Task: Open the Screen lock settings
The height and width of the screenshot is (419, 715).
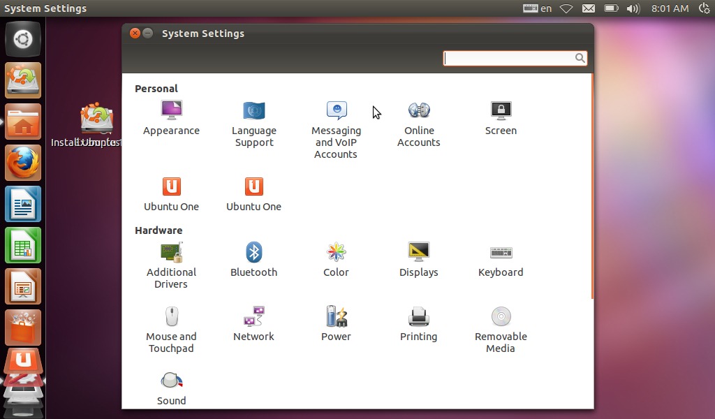Action: tap(501, 118)
